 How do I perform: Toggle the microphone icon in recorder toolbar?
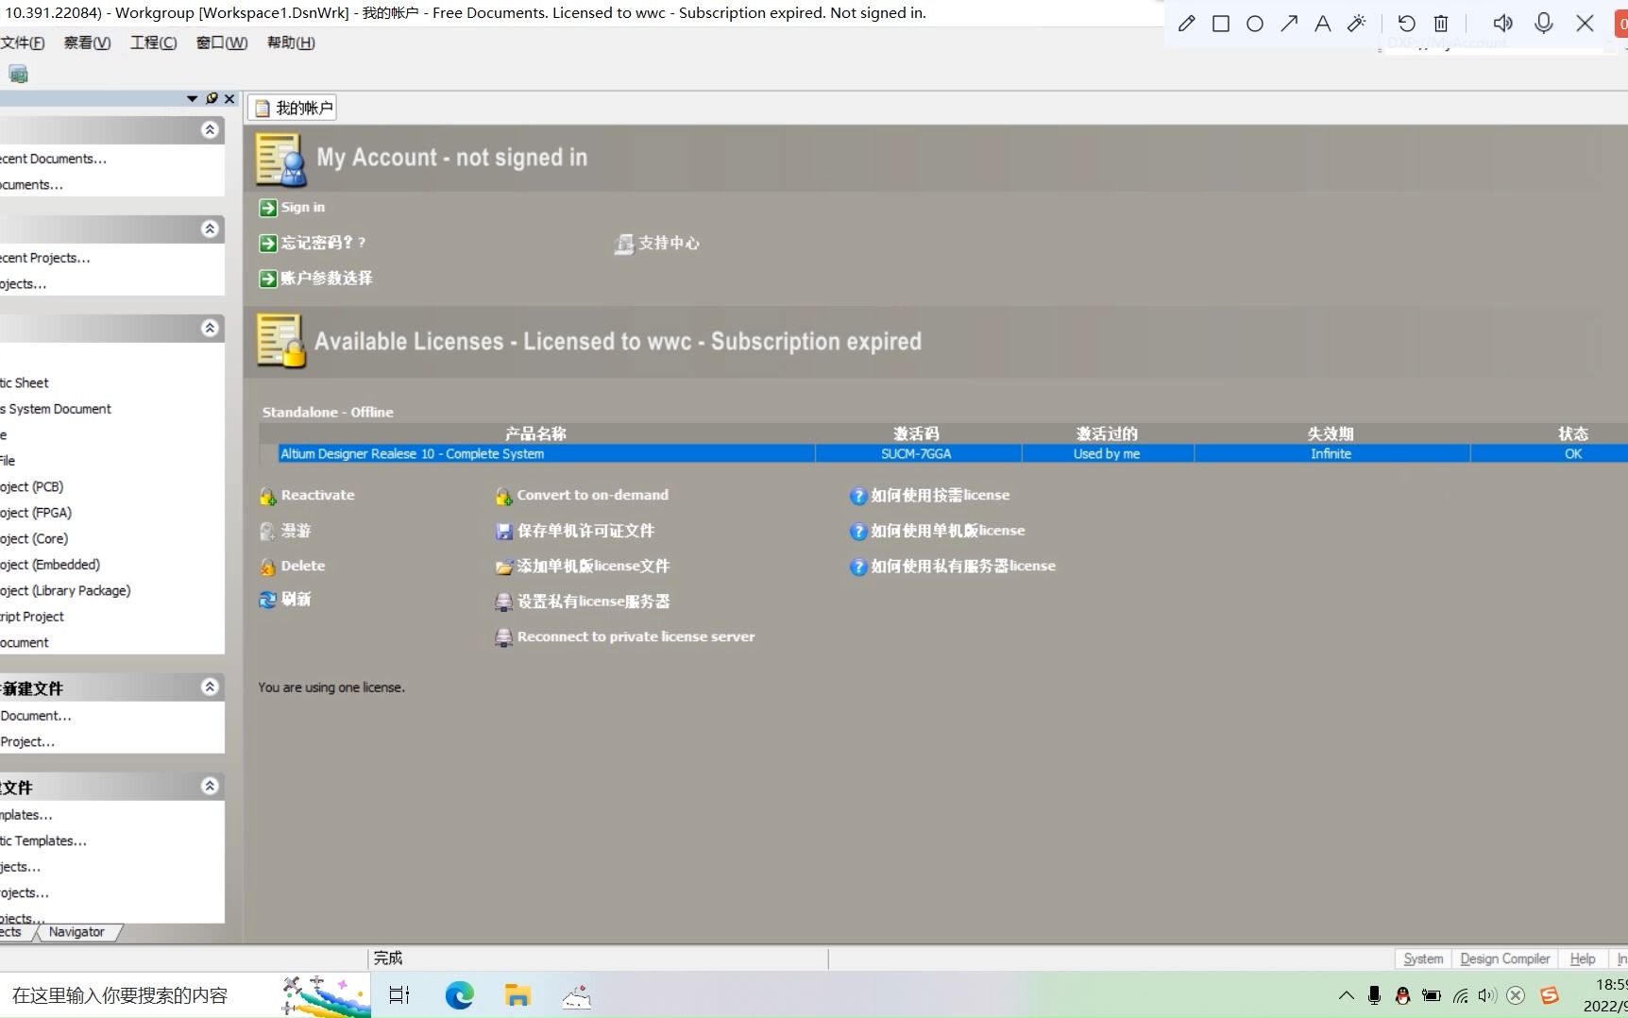coord(1544,24)
